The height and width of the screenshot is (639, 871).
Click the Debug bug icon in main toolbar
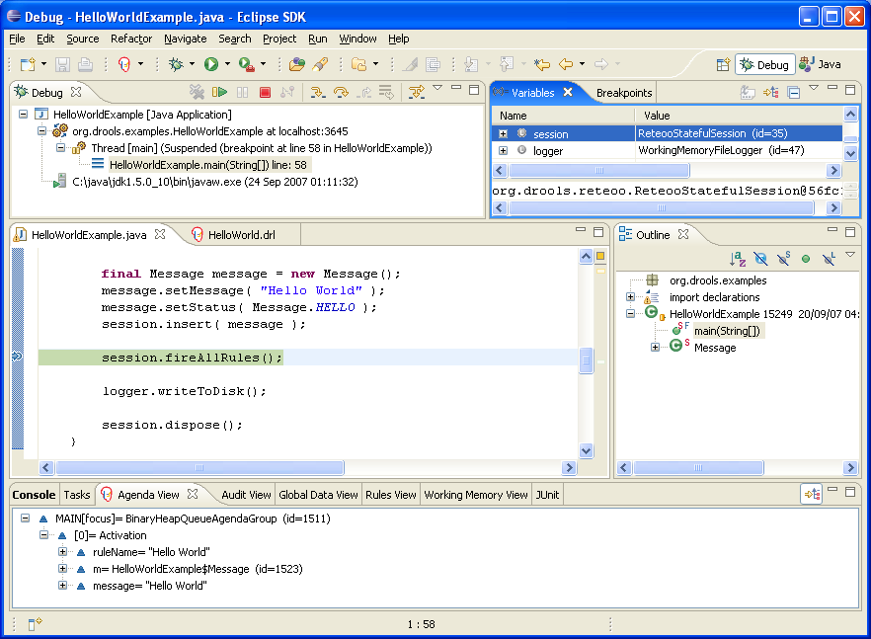[176, 64]
